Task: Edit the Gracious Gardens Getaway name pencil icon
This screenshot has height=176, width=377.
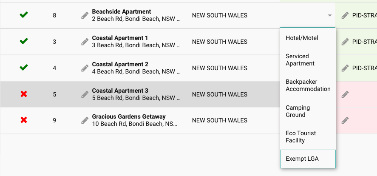Action: [x=85, y=120]
